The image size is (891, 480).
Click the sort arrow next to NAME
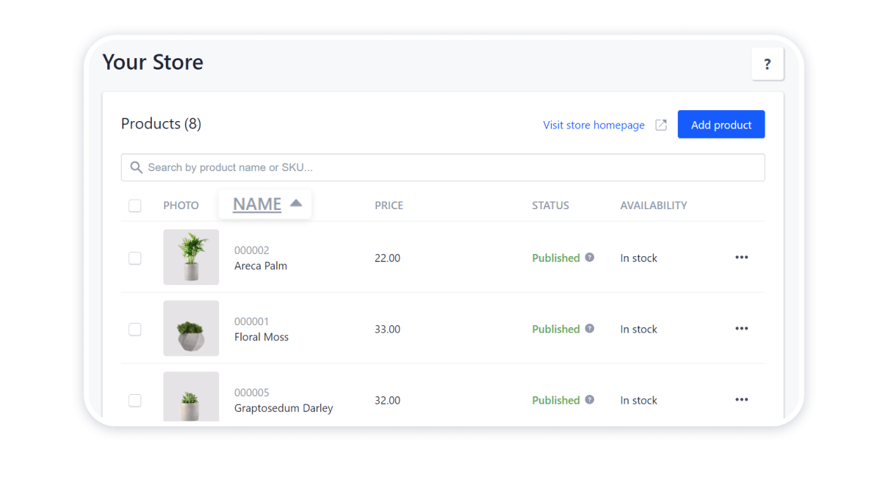click(x=297, y=205)
